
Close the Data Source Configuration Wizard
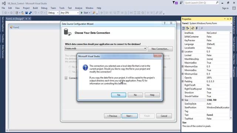(x=171, y=23)
